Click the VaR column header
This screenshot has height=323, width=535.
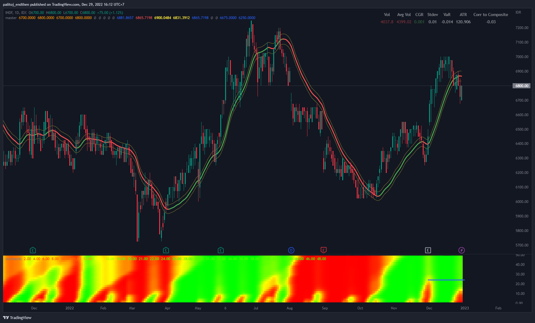pyautogui.click(x=447, y=15)
